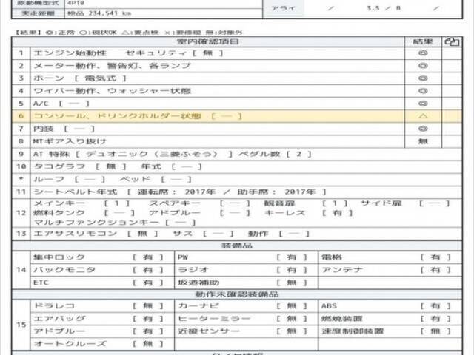
Task: Select the デュオニック(三菱ふそう) AT value
Action: click(152, 154)
